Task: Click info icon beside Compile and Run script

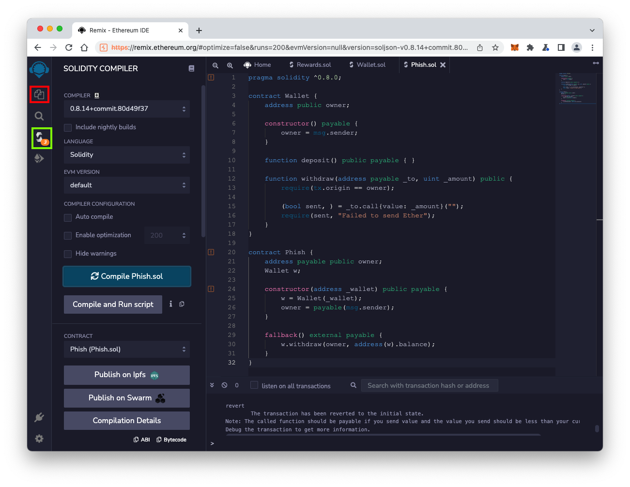Action: click(x=170, y=304)
